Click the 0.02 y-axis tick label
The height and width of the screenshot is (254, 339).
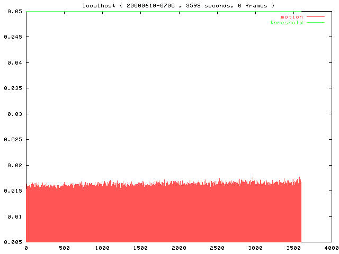(x=14, y=165)
